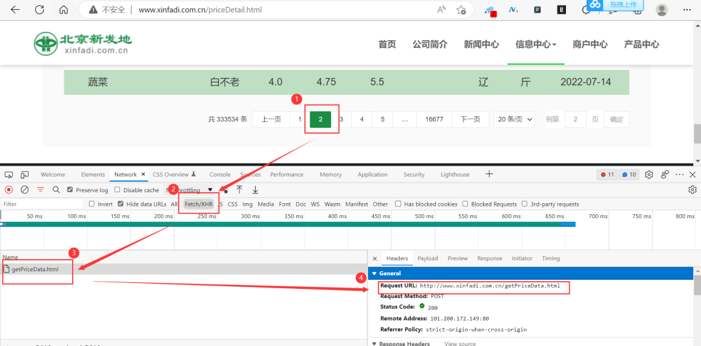The image size is (701, 346).
Task: Open Network panel settings gear
Action: 693,190
